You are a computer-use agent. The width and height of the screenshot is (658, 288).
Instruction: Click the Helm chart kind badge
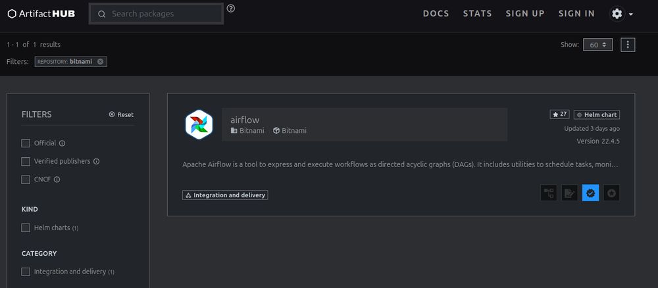[x=597, y=114]
